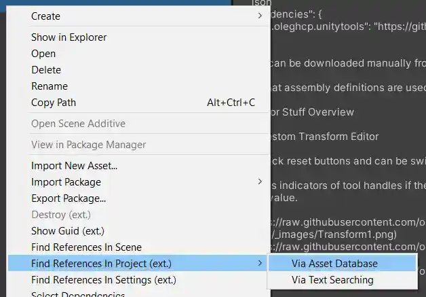
Task: Choose Rename in the context menu
Action: click(49, 86)
